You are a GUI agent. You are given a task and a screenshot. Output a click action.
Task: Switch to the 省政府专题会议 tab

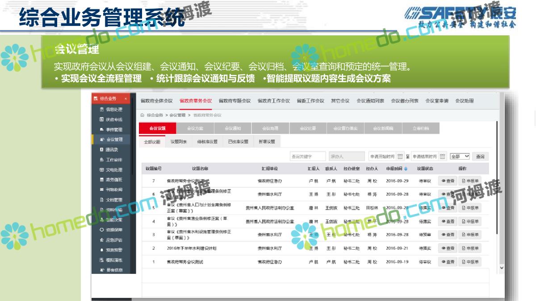[234, 101]
